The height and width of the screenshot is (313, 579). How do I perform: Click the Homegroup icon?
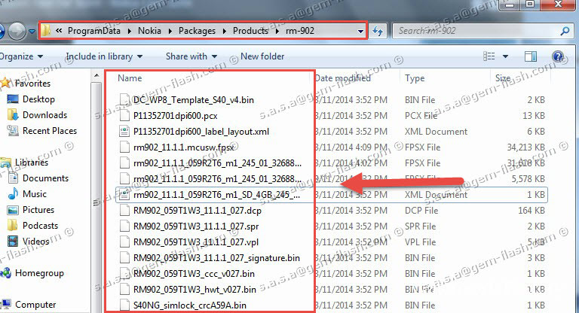[x=5, y=273]
